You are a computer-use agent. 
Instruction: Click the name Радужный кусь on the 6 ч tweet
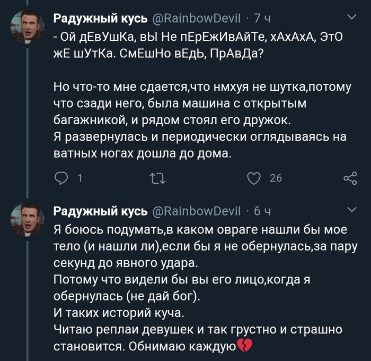101,212
